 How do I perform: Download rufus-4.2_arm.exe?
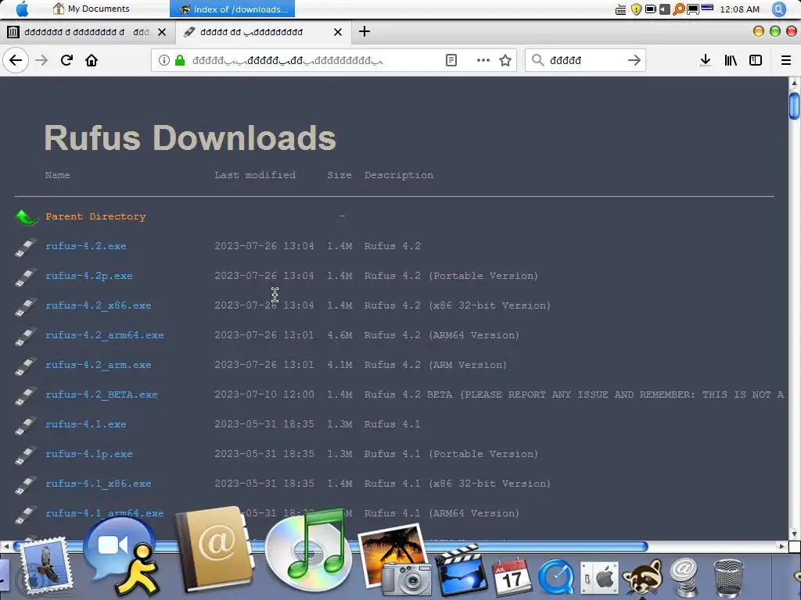98,365
